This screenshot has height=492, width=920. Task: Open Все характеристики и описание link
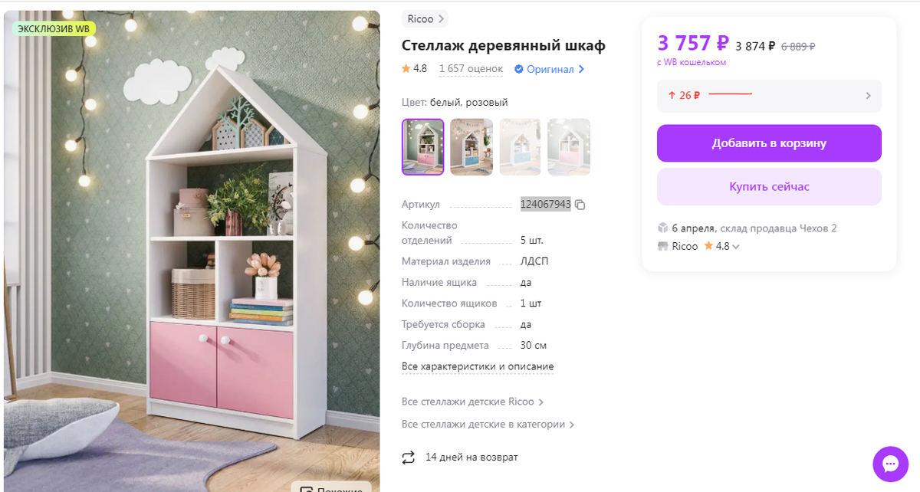pos(478,366)
